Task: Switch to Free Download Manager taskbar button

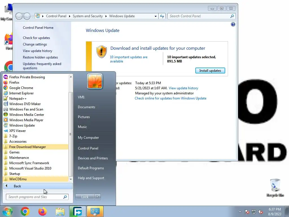Action: coord(77,211)
